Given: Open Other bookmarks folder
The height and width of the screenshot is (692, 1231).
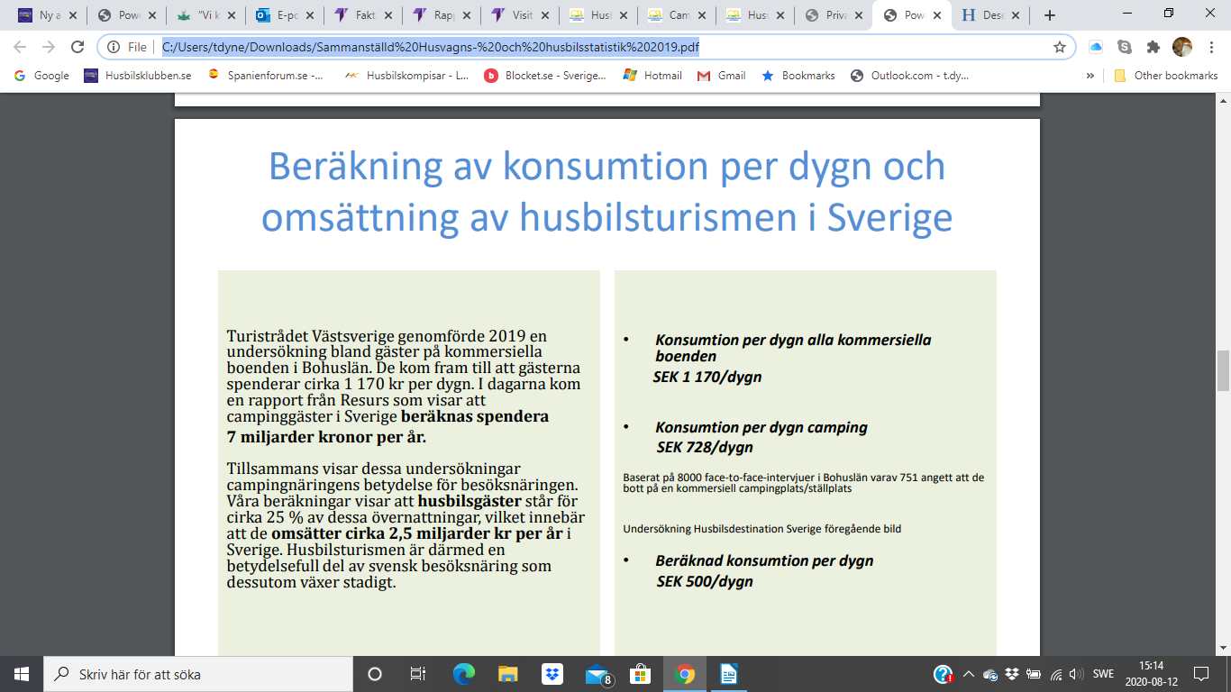Looking at the screenshot, I should (1166, 76).
